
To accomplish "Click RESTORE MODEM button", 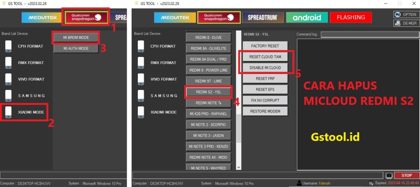I will pos(265,111).
